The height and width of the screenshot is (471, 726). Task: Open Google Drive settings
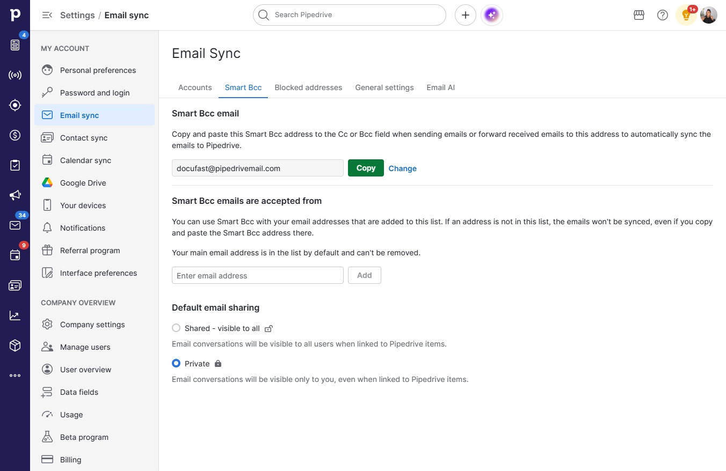[95, 183]
